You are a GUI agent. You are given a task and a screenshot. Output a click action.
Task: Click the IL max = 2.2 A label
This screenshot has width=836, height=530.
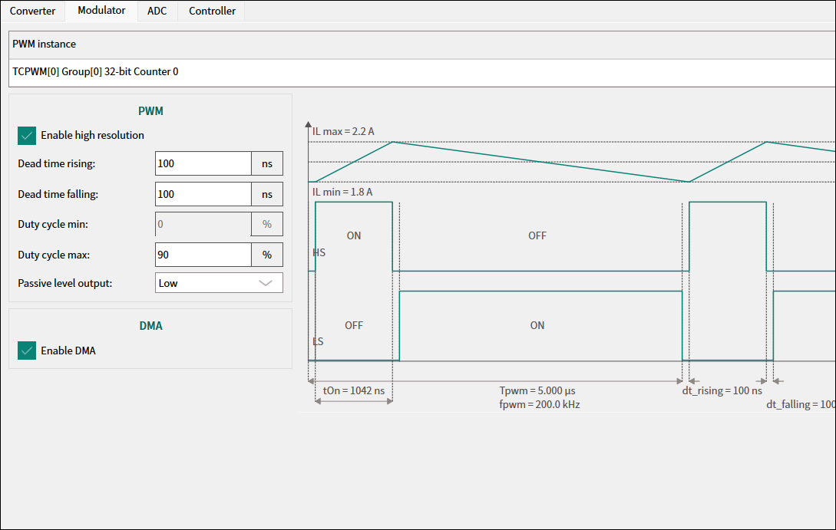343,131
